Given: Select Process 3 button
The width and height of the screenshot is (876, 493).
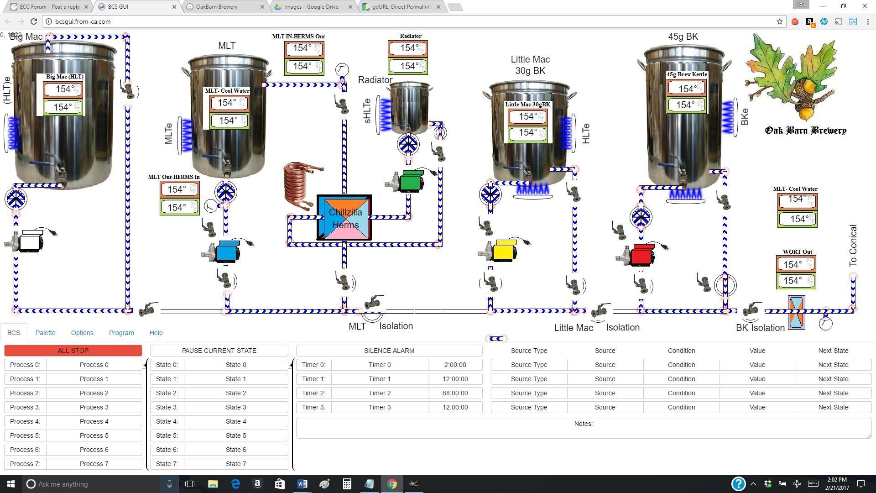Looking at the screenshot, I should [94, 407].
